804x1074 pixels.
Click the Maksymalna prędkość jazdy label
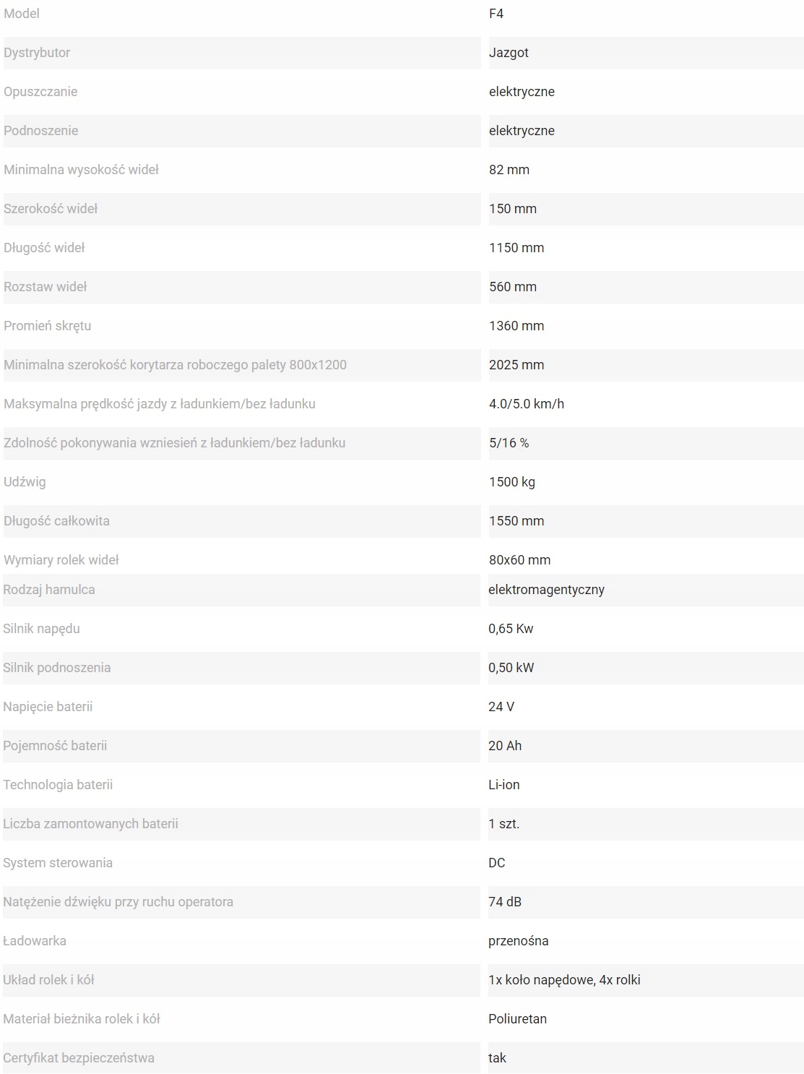(160, 404)
